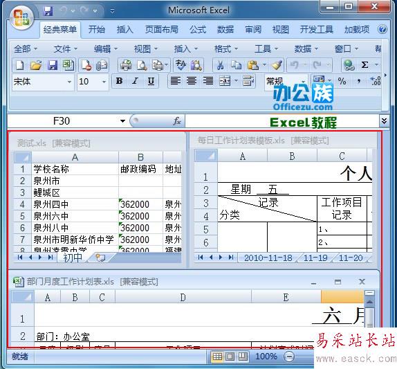397x369 pixels.
Task: Click the Redo arrow in classic toolbar
Action: 317,65
